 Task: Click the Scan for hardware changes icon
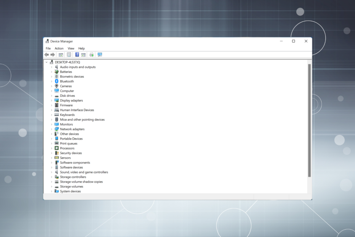[100, 55]
